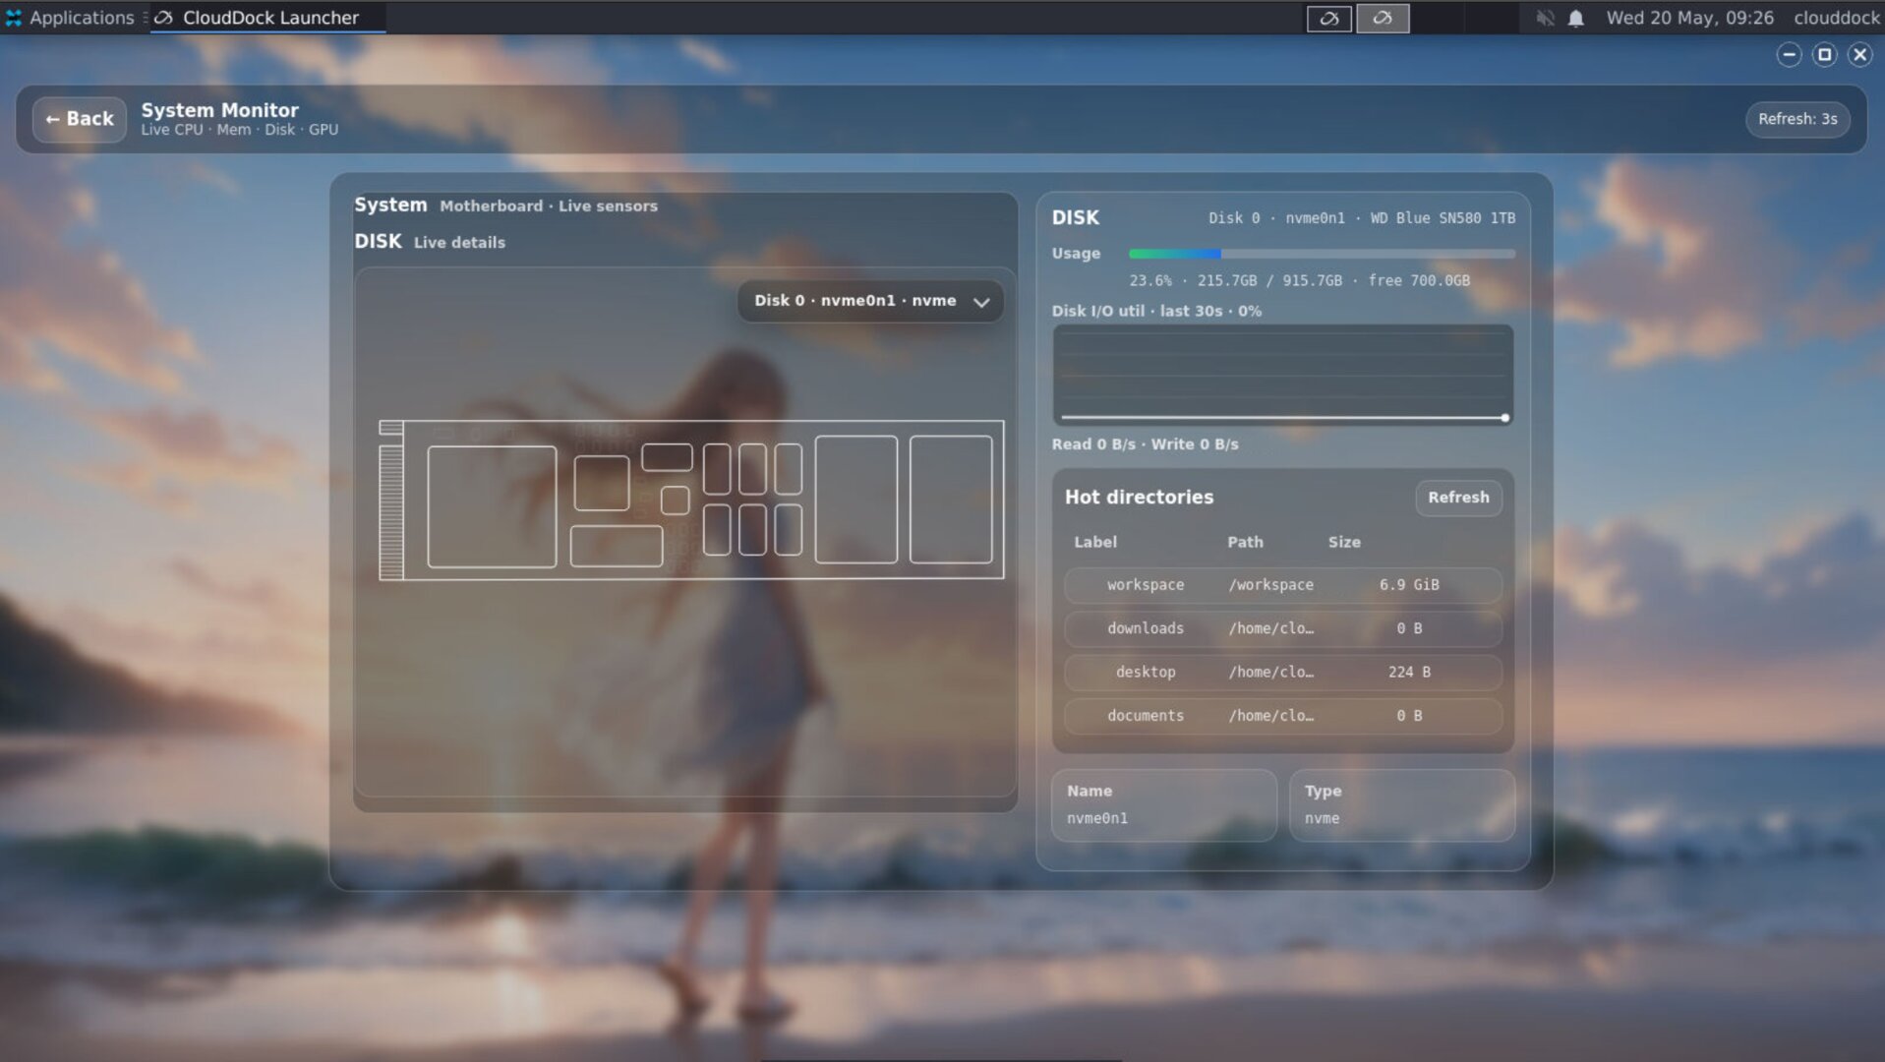Click the Label column header
1885x1062 pixels.
[1094, 542]
